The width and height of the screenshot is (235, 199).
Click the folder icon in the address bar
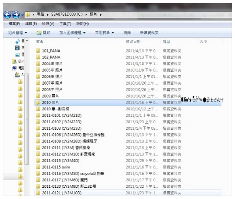pos(27,15)
